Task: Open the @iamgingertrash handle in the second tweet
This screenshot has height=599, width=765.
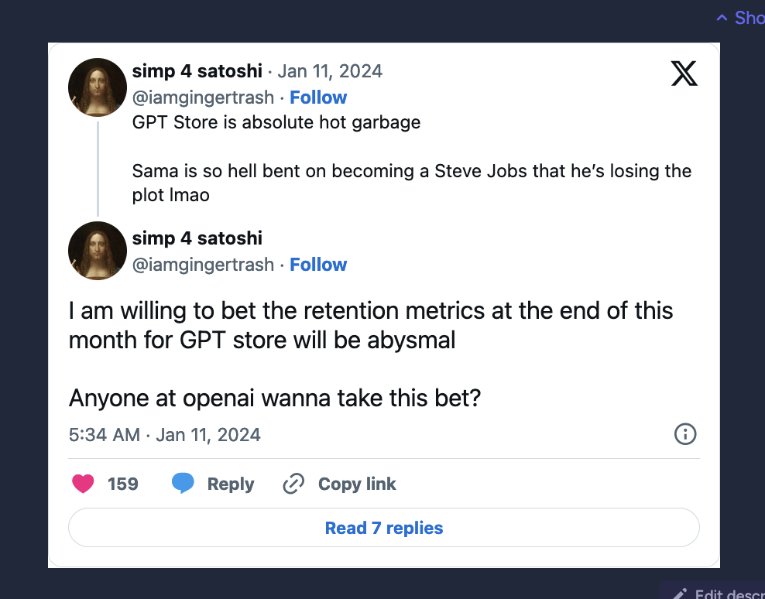Action: point(203,265)
